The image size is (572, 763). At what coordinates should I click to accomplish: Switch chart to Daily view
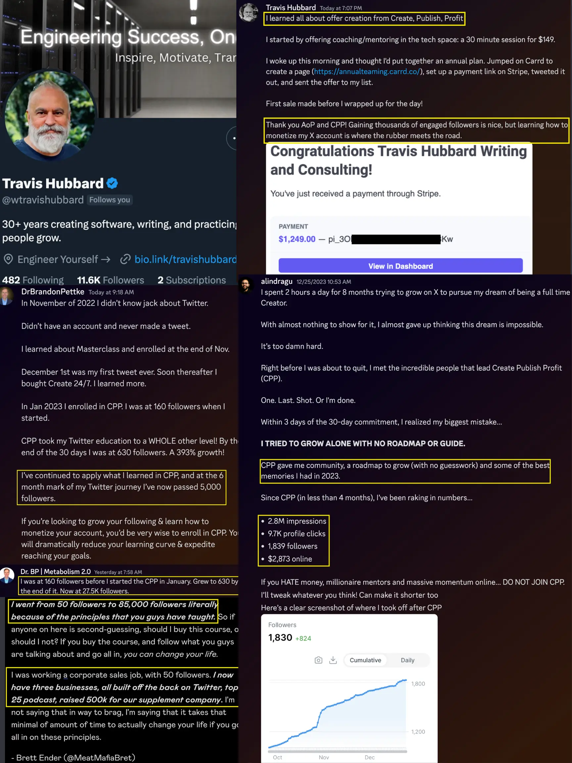pos(407,660)
